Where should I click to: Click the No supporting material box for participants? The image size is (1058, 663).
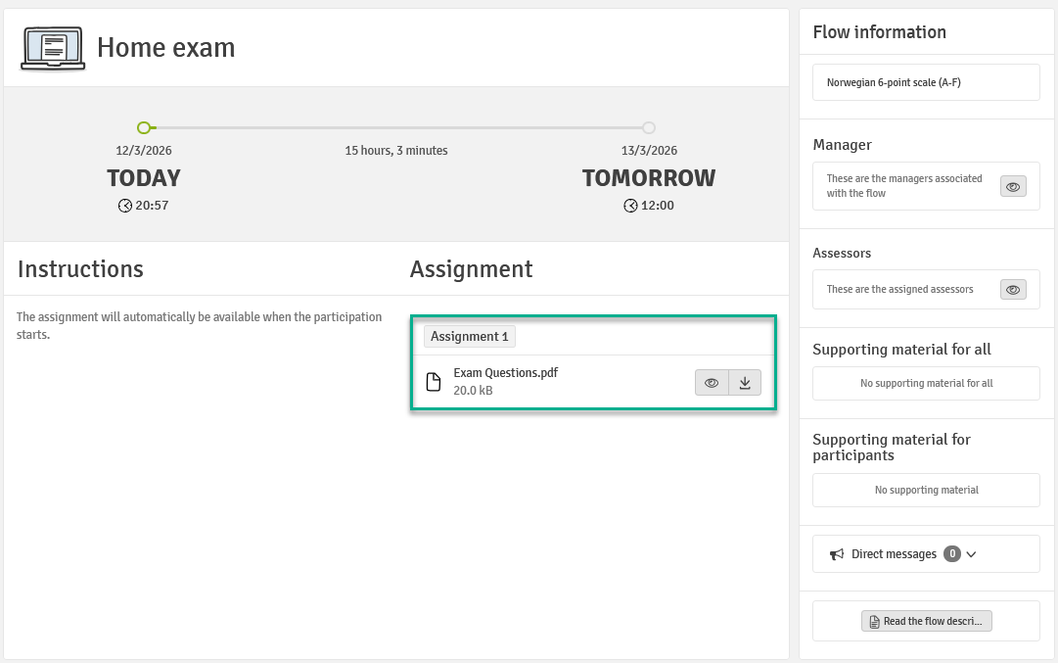coord(926,491)
